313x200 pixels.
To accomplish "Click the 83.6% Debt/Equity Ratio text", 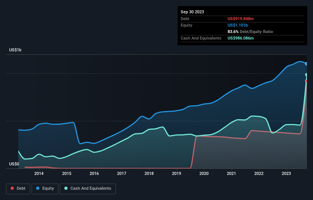I will pos(250,32).
